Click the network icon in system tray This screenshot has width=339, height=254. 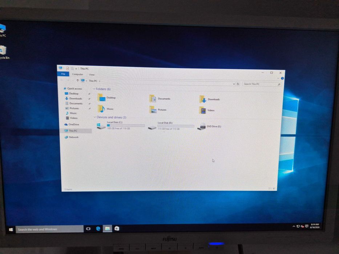tap(298, 226)
